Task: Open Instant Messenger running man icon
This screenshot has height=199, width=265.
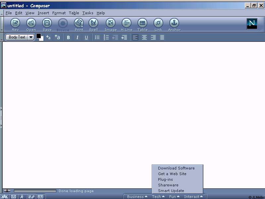Action: (22, 197)
